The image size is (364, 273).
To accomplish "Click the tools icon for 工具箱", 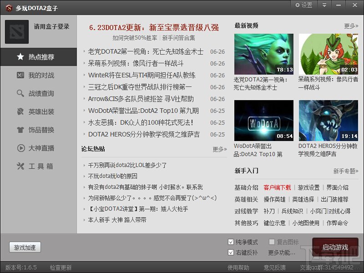I will [x=20, y=166].
